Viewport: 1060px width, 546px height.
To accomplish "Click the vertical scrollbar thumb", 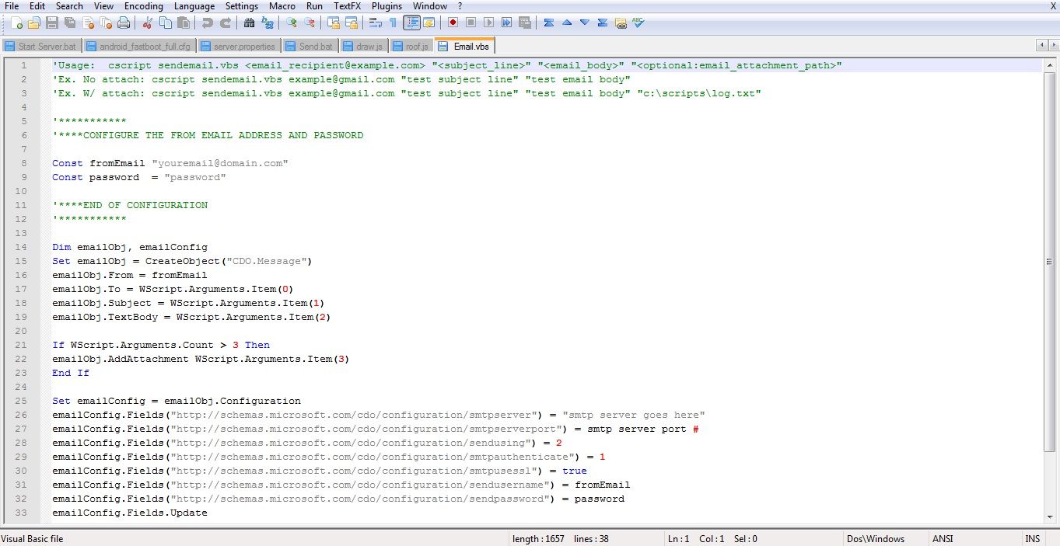I will (x=1051, y=260).
